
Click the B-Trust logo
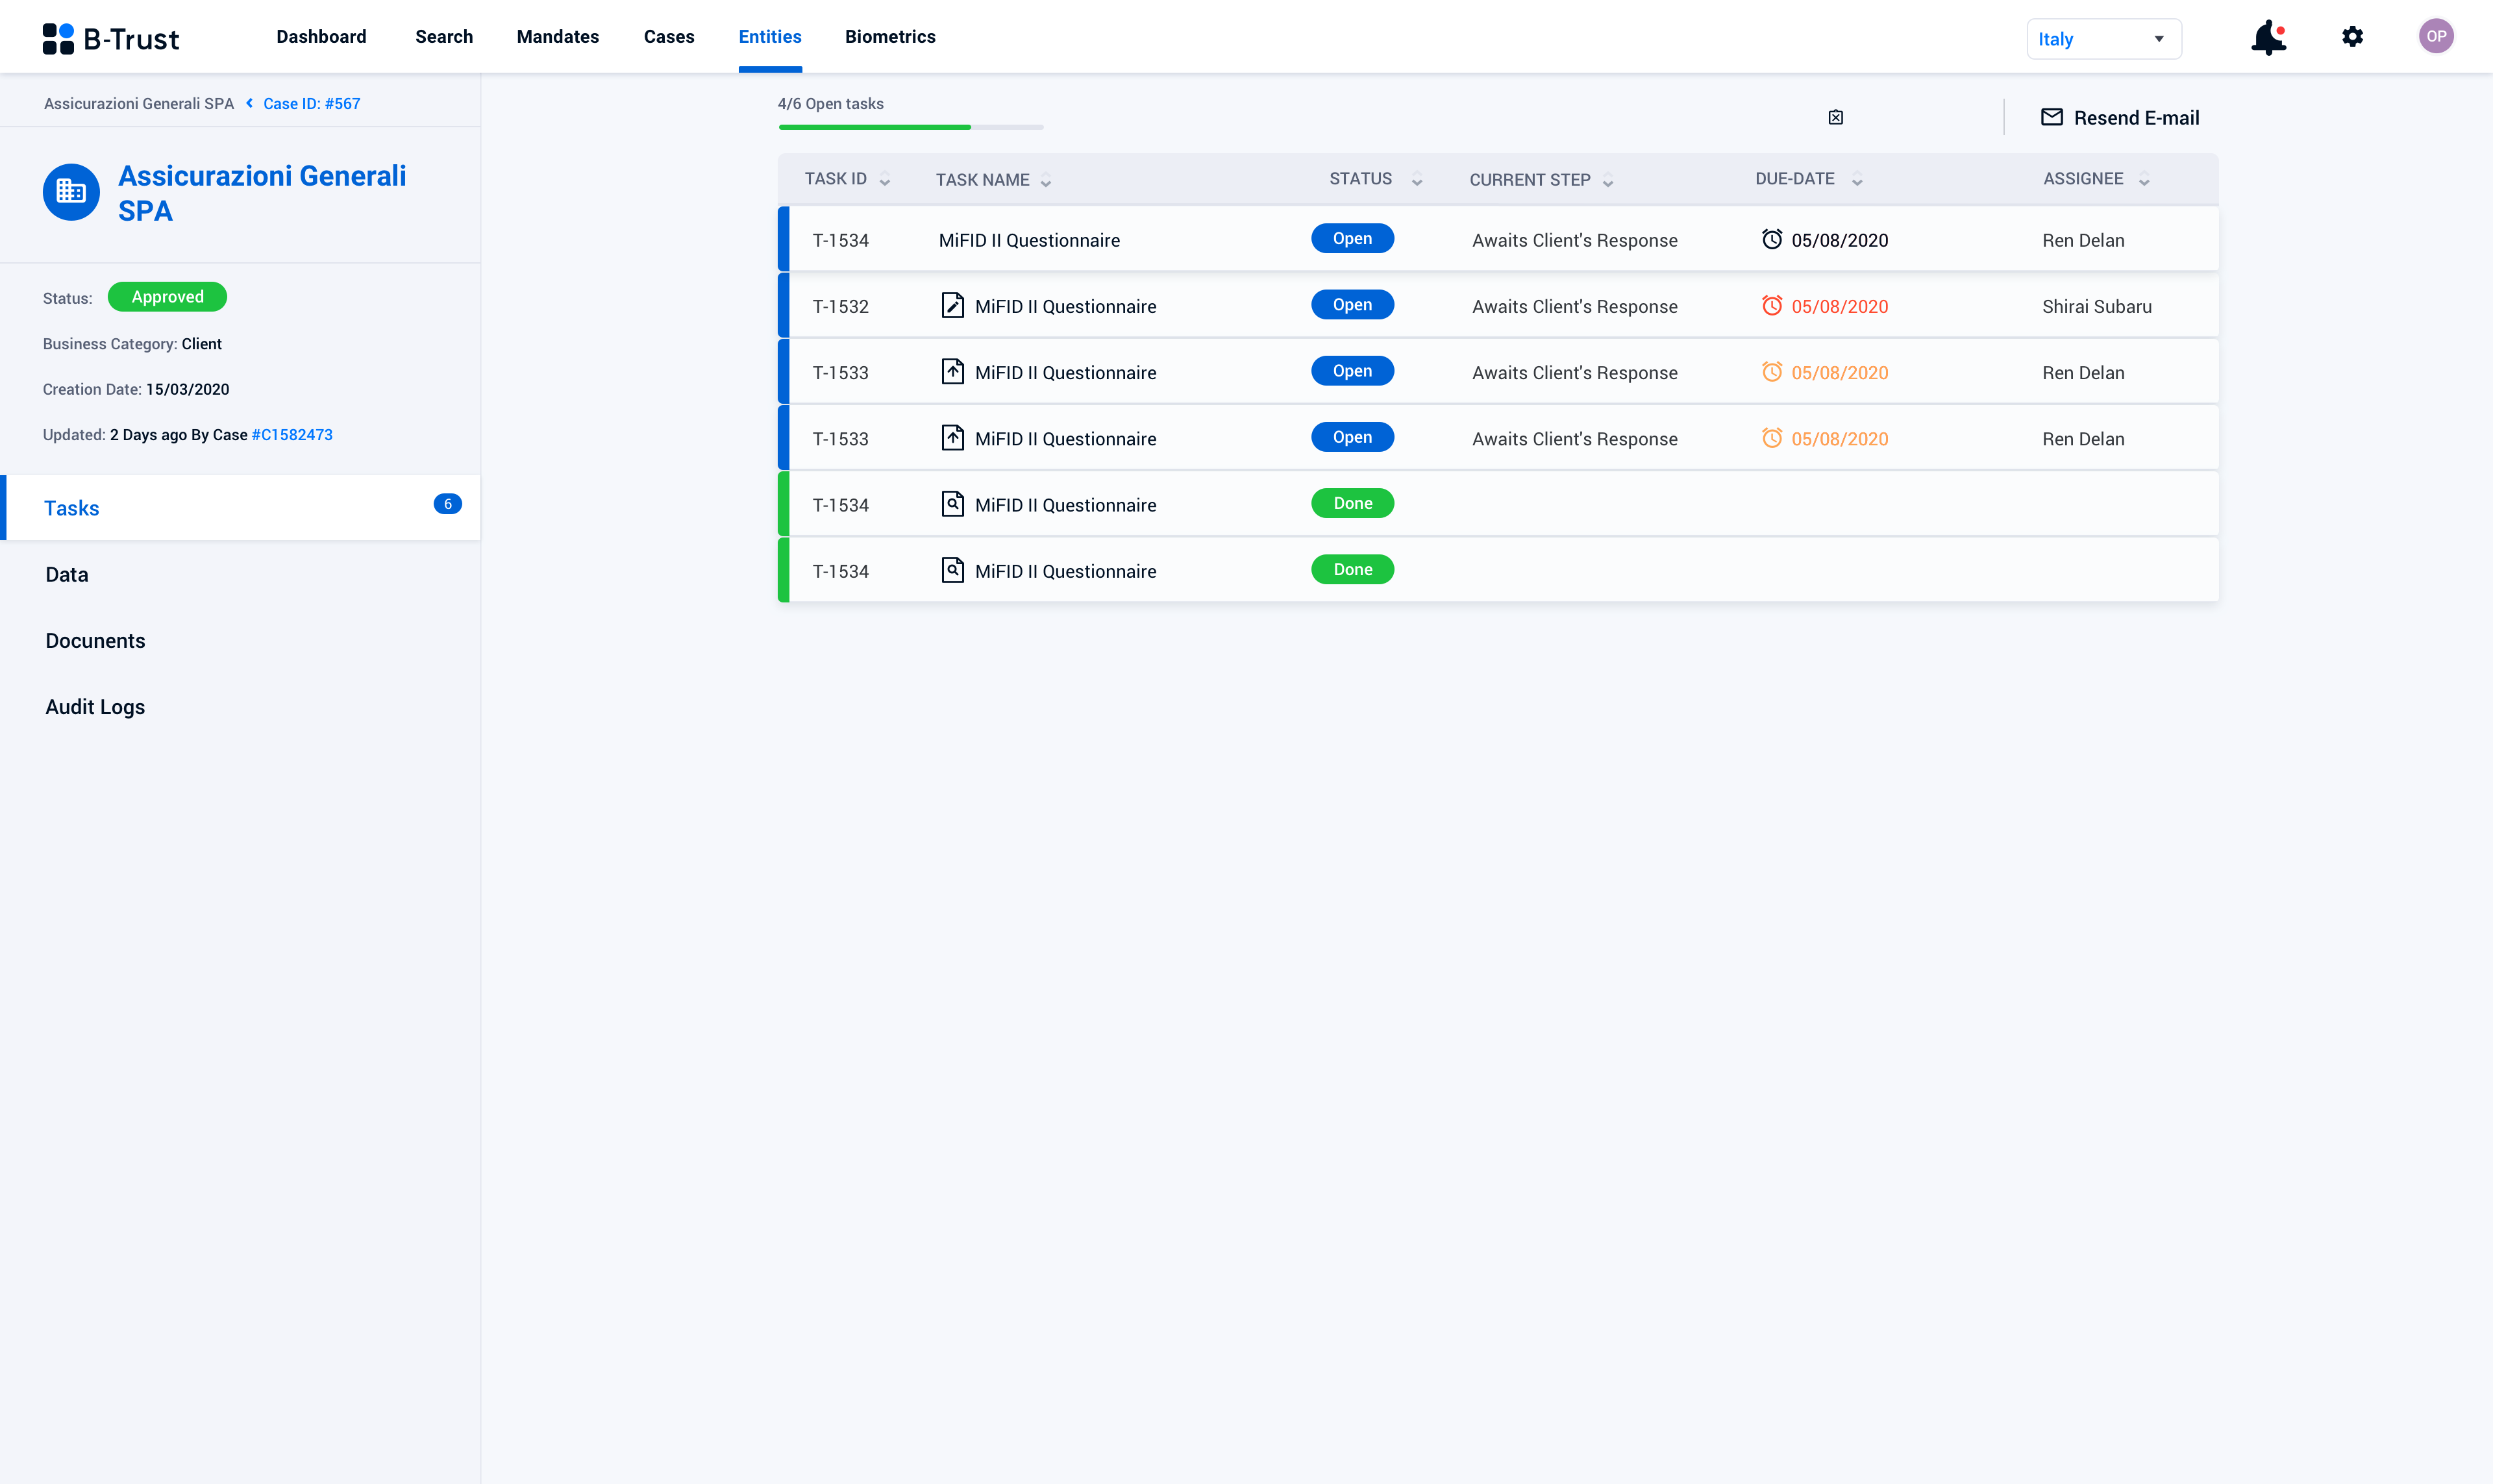coord(110,38)
